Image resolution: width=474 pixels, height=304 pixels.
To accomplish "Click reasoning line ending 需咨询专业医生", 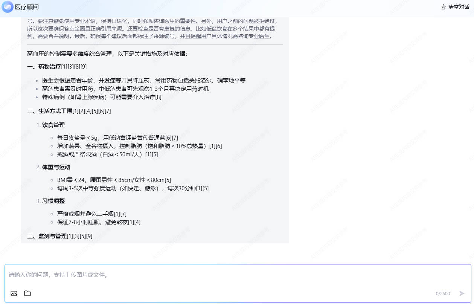I will (150, 37).
